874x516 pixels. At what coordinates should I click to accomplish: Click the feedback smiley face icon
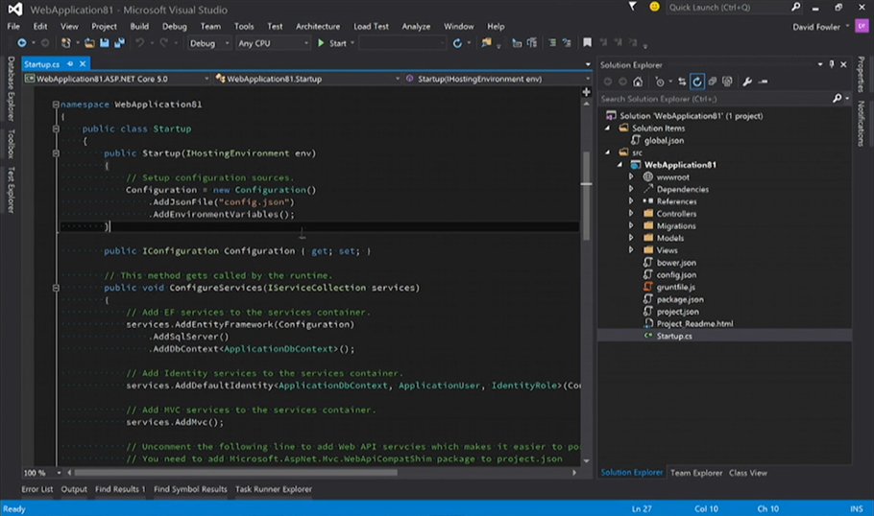(x=655, y=7)
